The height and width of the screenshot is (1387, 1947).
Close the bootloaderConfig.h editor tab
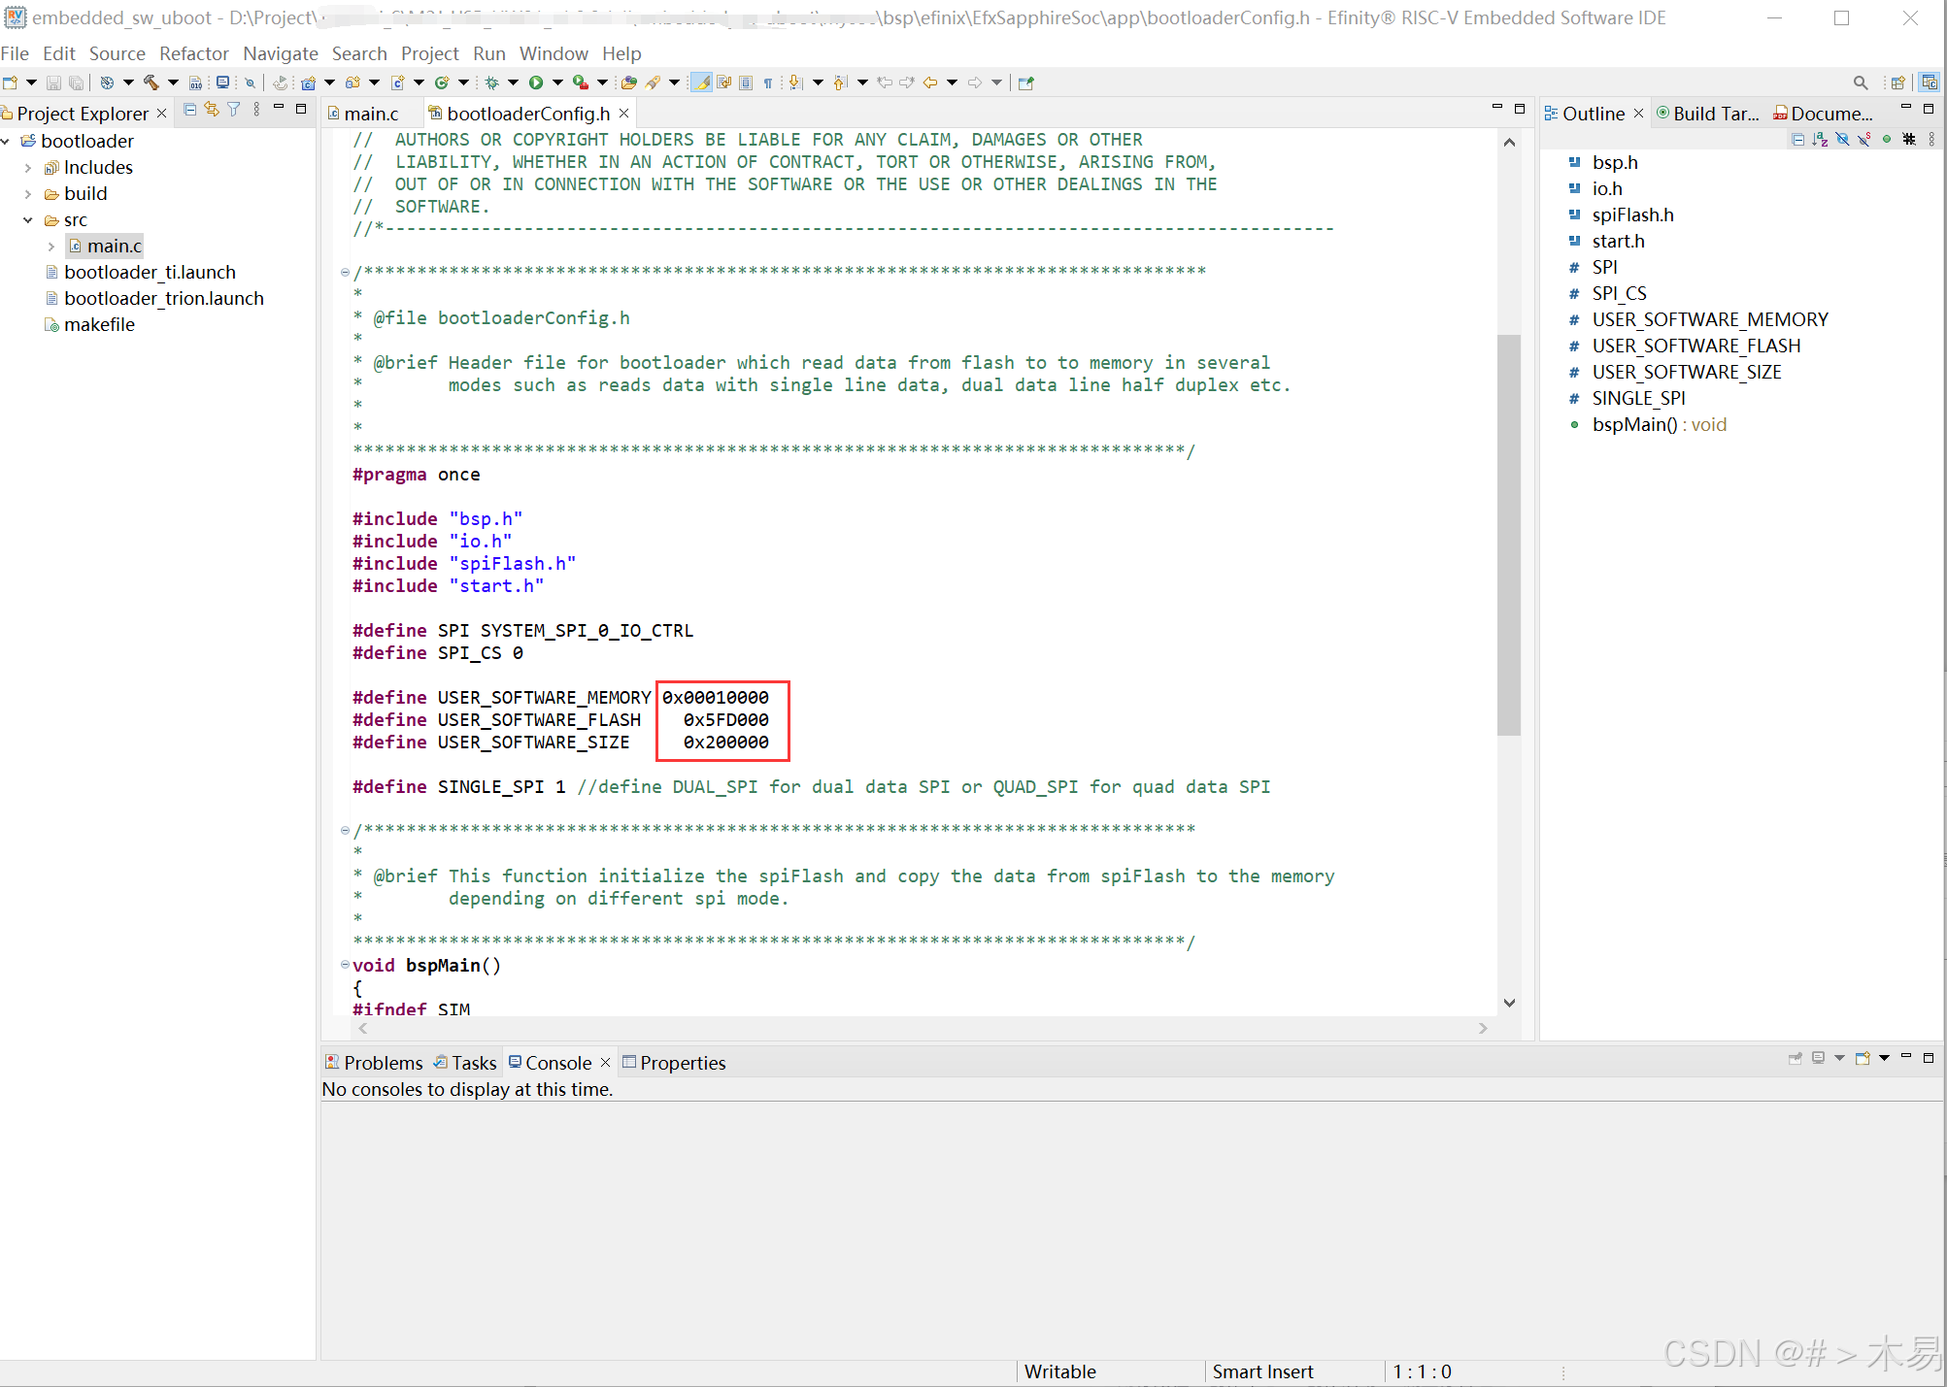[x=624, y=114]
